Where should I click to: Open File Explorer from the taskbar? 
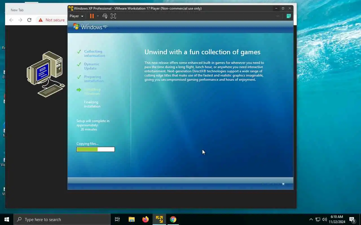click(x=131, y=219)
